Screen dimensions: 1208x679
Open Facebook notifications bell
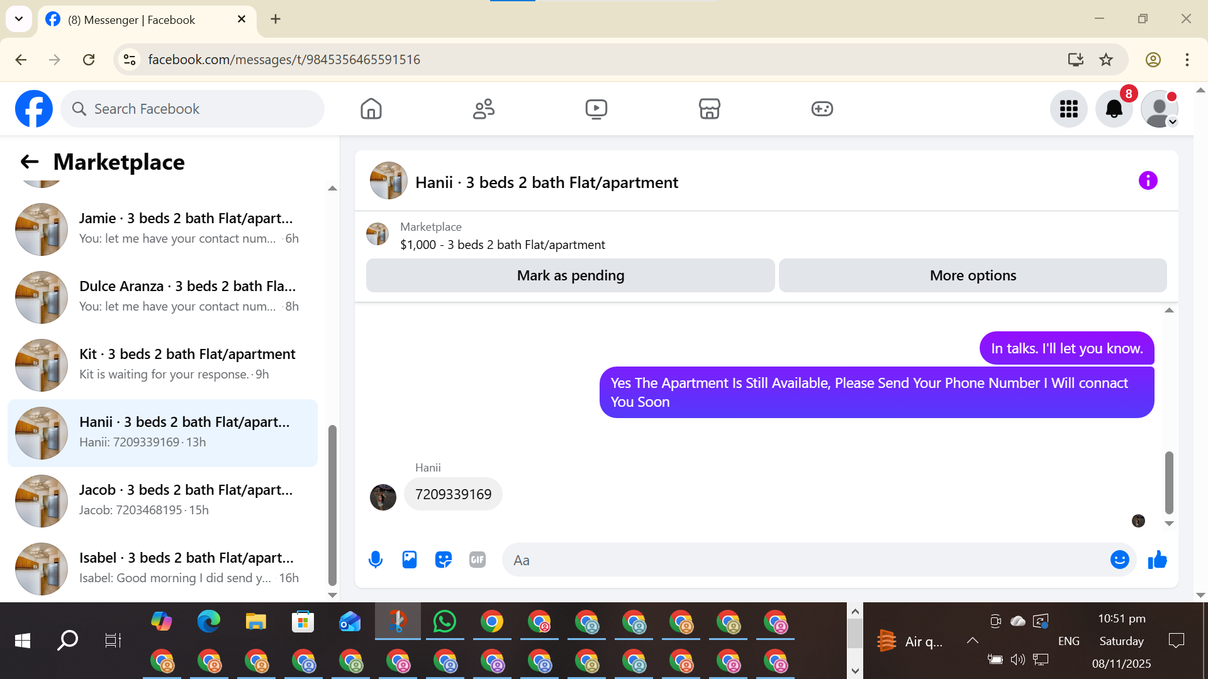[1114, 109]
